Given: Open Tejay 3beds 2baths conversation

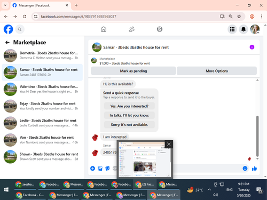Looking at the screenshot, I should 42,106.
